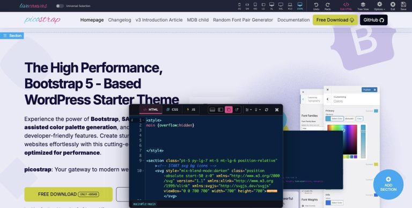Open the MDB child nav link
This screenshot has height=208, width=412.
pyautogui.click(x=198, y=20)
